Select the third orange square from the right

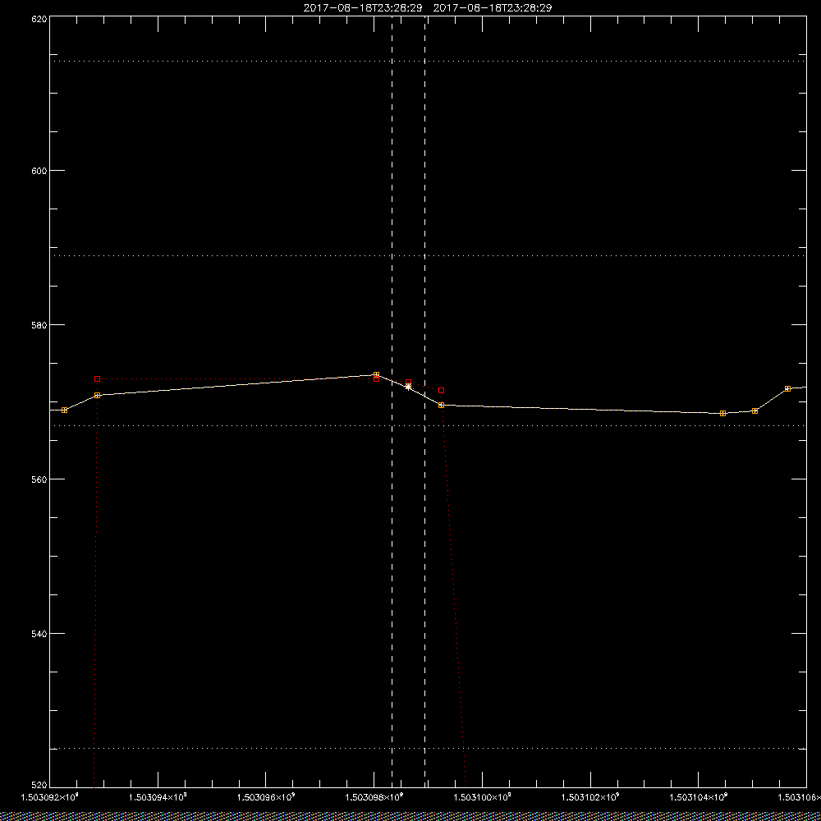click(x=723, y=413)
